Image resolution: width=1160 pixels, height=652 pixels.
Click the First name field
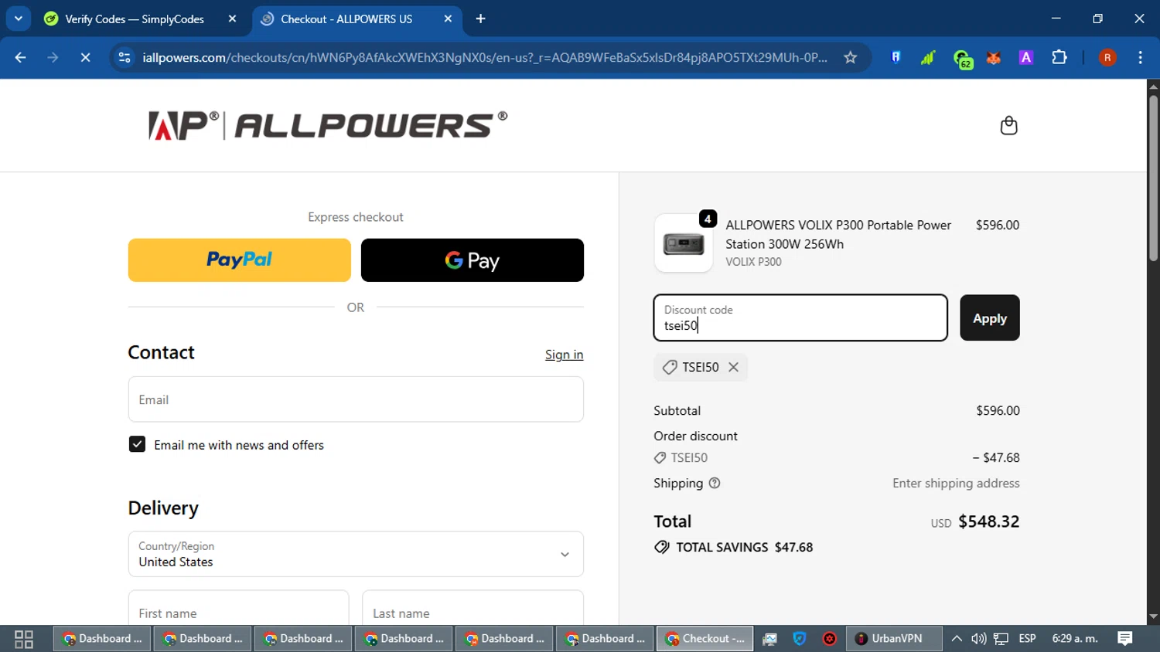(x=238, y=608)
